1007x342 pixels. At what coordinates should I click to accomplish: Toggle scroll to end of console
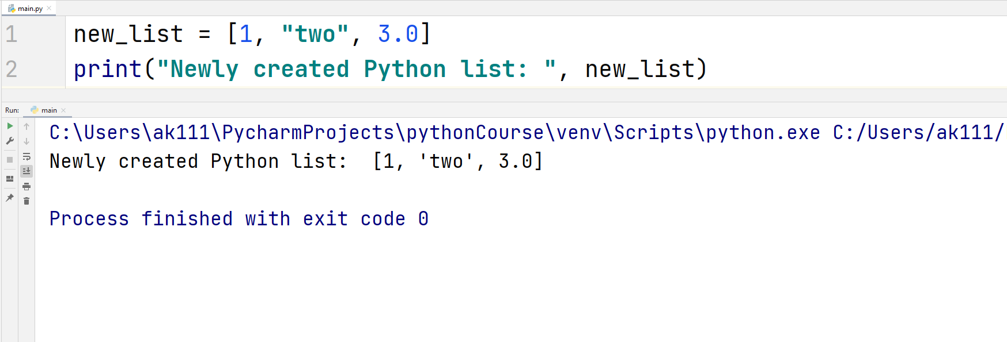click(26, 171)
